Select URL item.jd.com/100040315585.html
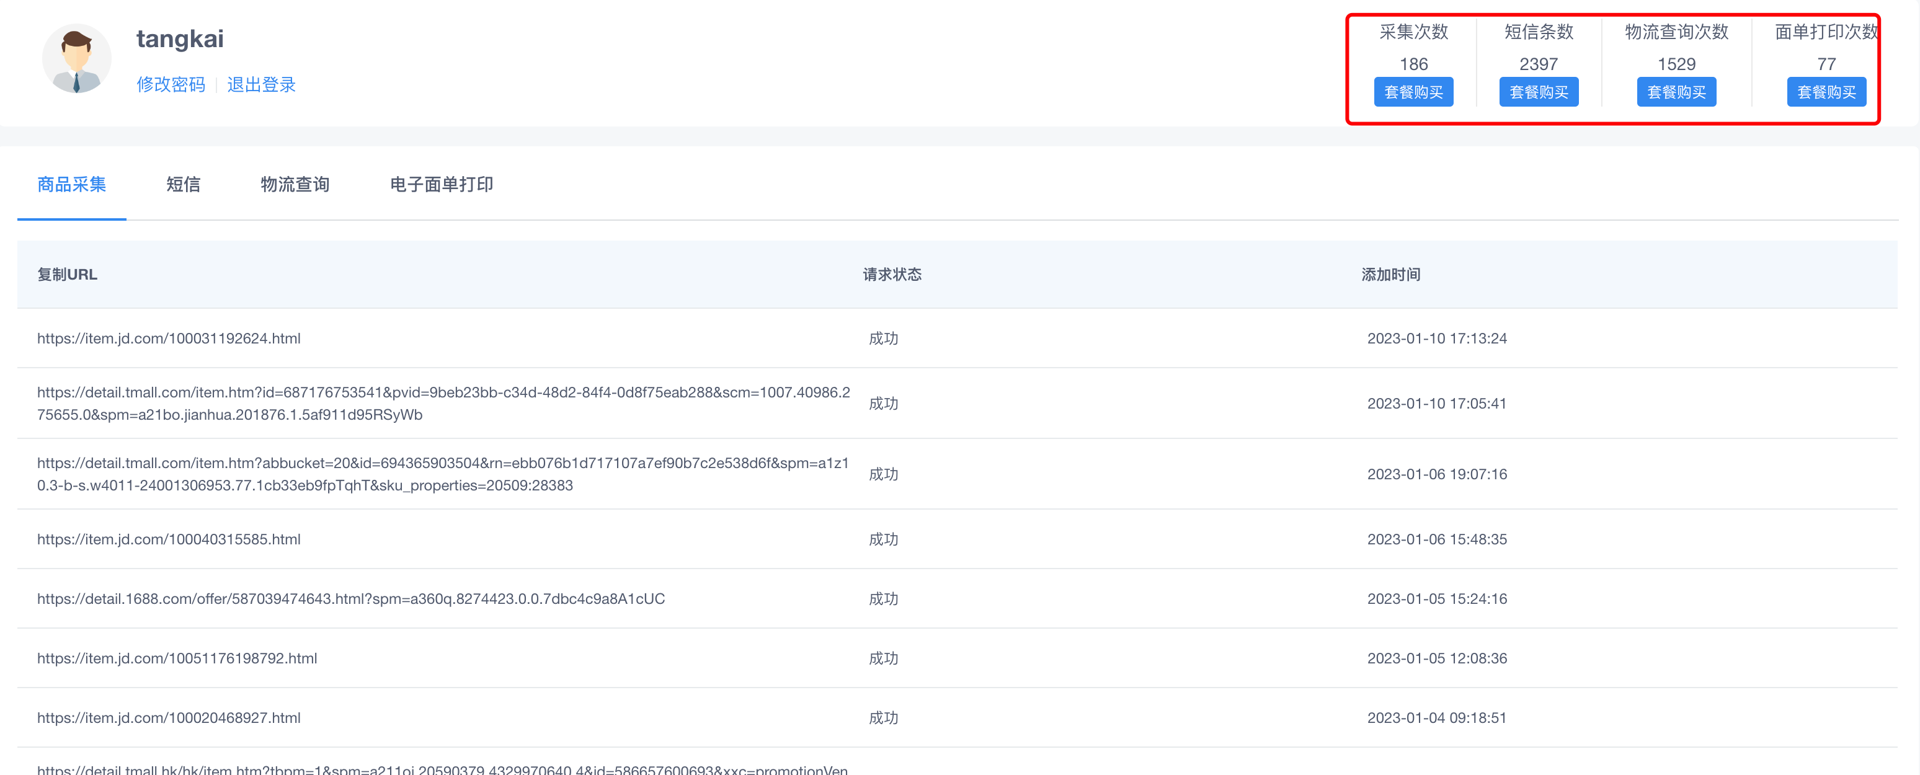 point(169,539)
